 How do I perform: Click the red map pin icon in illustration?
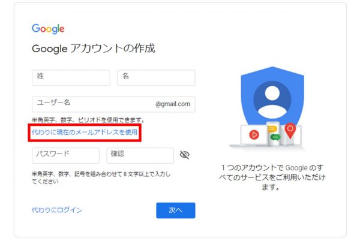tap(290, 131)
